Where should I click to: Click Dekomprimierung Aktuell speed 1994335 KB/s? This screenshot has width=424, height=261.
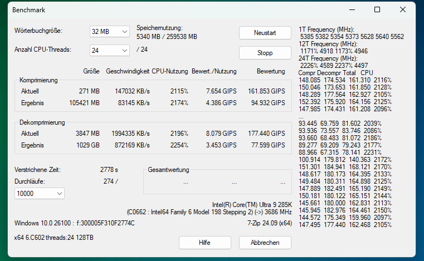pos(130,133)
